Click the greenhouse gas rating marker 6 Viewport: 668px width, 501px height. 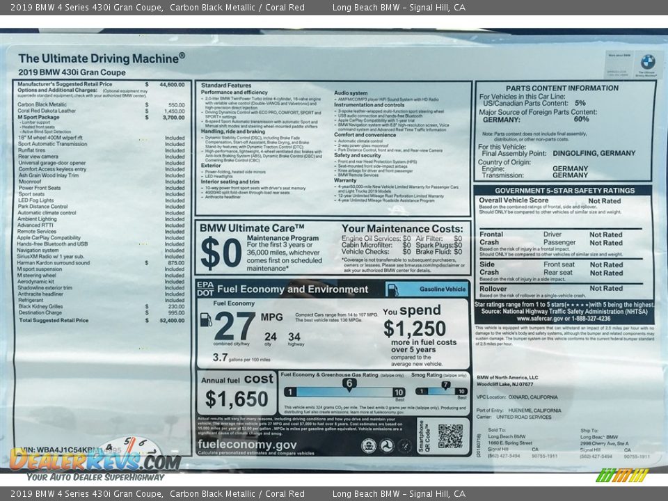tap(349, 383)
